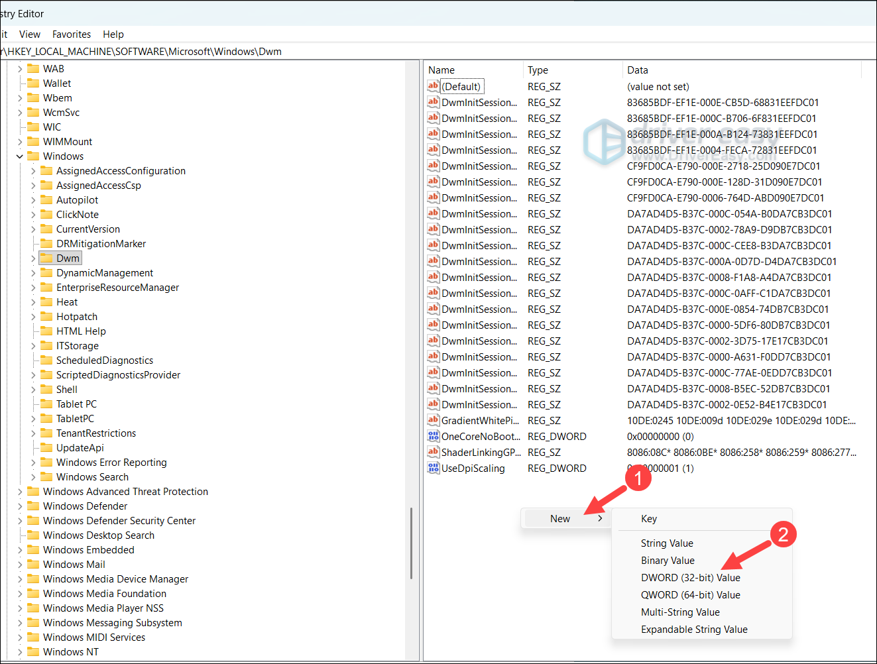Viewport: 877px width, 664px height.
Task: Select the ScriptedDiagnosticsProvider key
Action: (118, 374)
